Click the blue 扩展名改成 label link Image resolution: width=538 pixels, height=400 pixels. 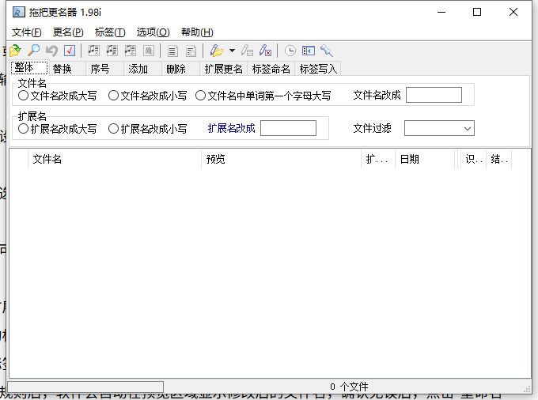tap(232, 128)
